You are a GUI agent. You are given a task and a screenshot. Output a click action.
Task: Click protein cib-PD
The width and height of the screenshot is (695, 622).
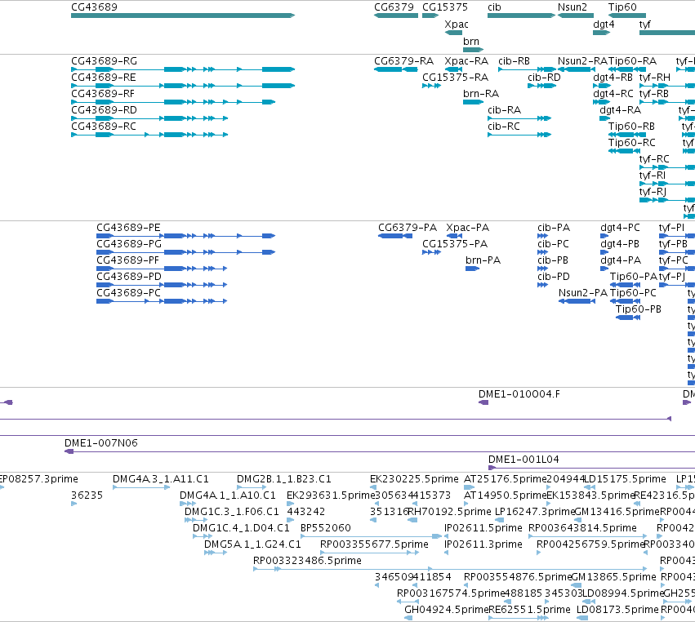(x=542, y=285)
